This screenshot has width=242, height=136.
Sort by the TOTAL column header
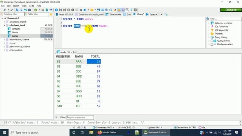click(x=94, y=56)
